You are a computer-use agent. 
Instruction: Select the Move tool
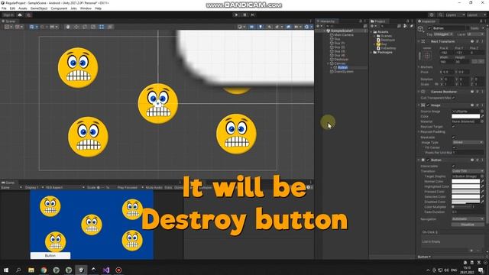pos(76,27)
